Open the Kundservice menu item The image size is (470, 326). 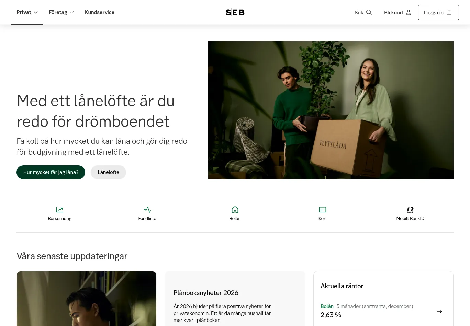[x=100, y=12]
